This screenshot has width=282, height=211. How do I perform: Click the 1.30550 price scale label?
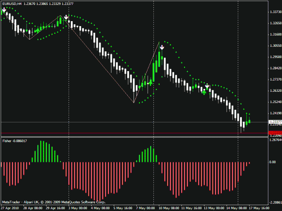coord(276,45)
